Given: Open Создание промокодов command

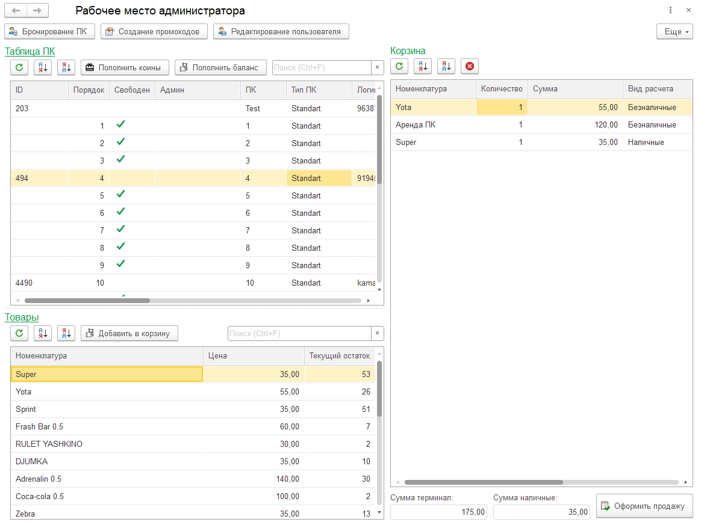Looking at the screenshot, I should (x=154, y=32).
